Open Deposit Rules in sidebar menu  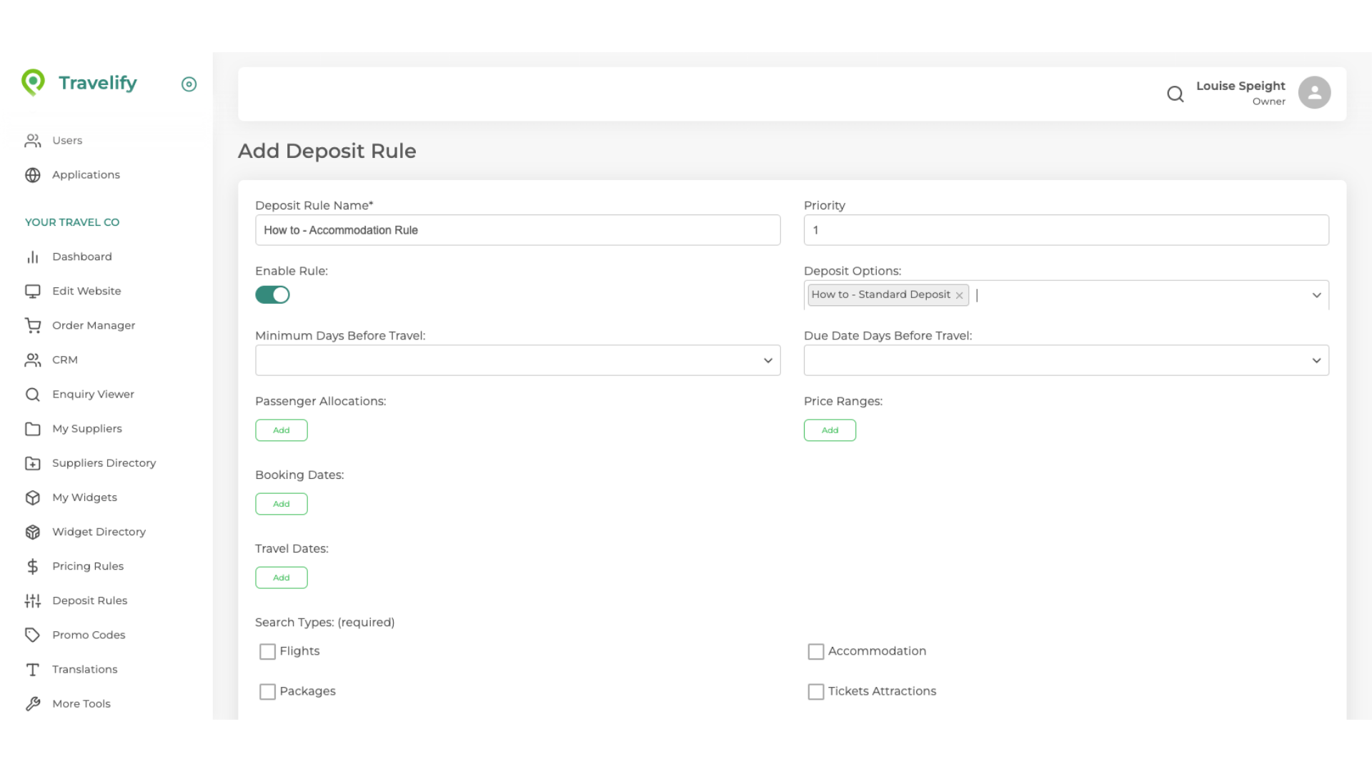point(89,600)
